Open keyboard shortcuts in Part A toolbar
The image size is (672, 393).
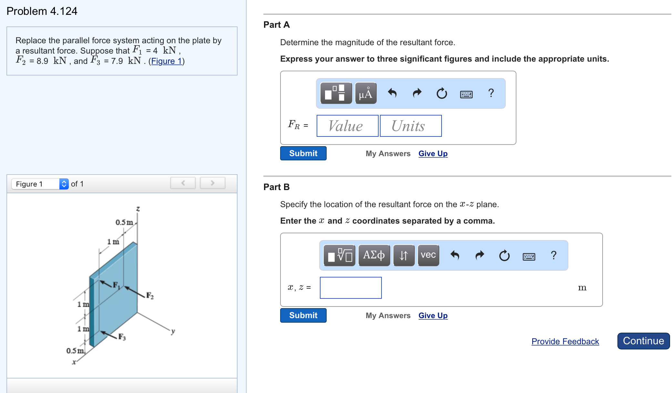466,94
